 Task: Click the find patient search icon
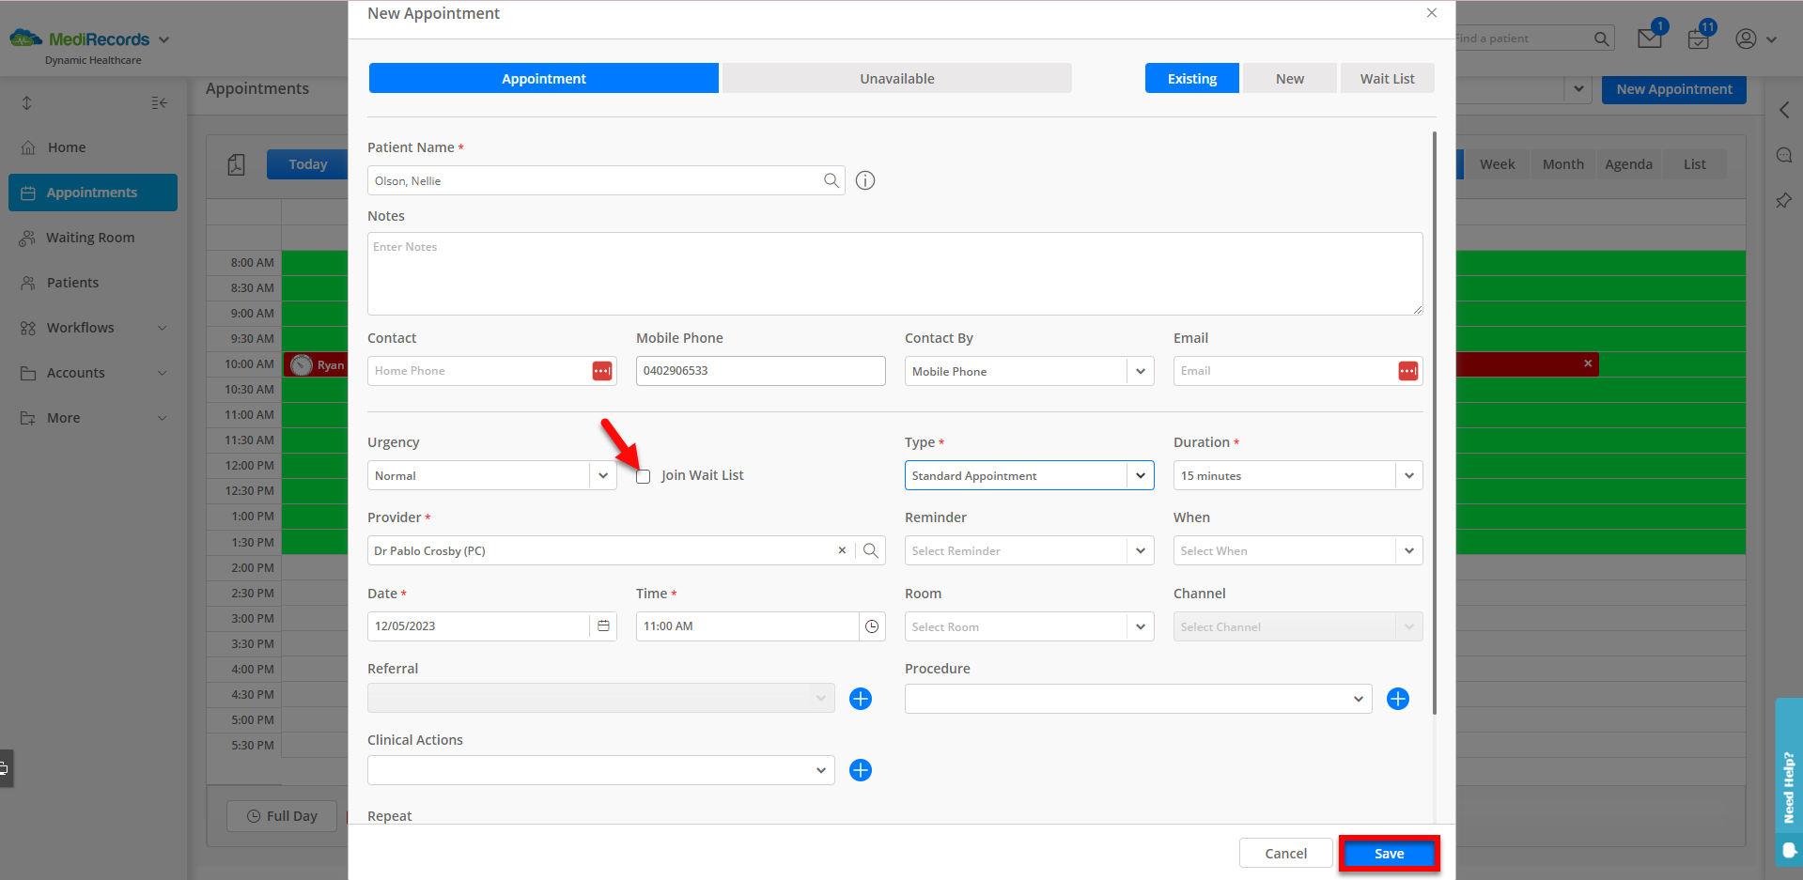pos(1602,39)
